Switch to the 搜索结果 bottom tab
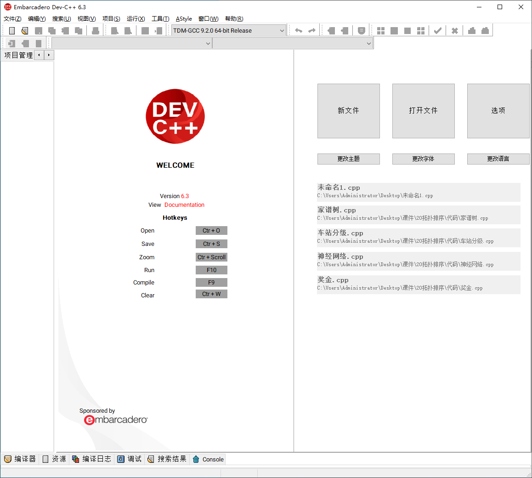 (x=167, y=459)
